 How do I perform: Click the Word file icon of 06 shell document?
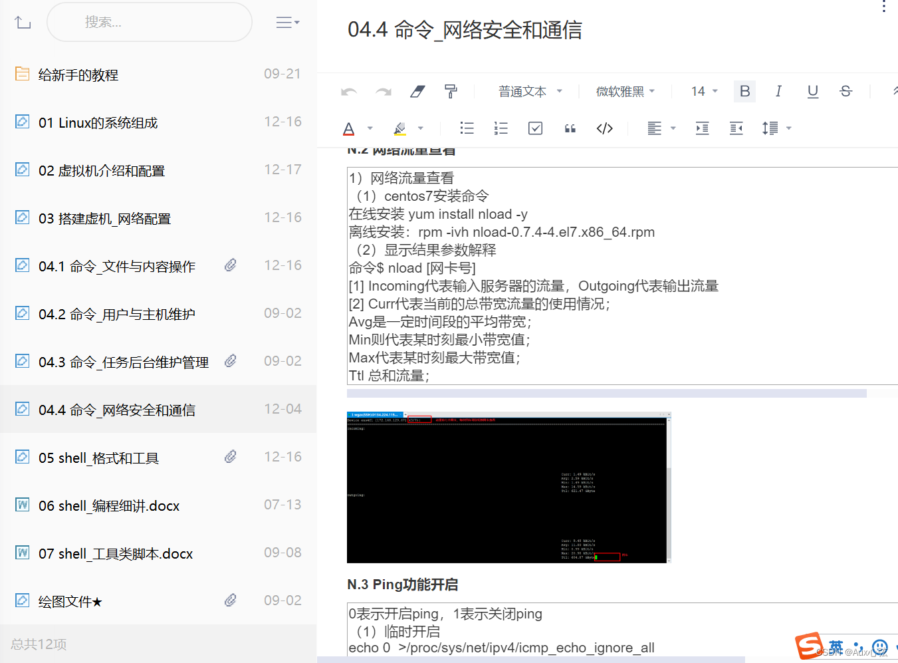(x=23, y=505)
